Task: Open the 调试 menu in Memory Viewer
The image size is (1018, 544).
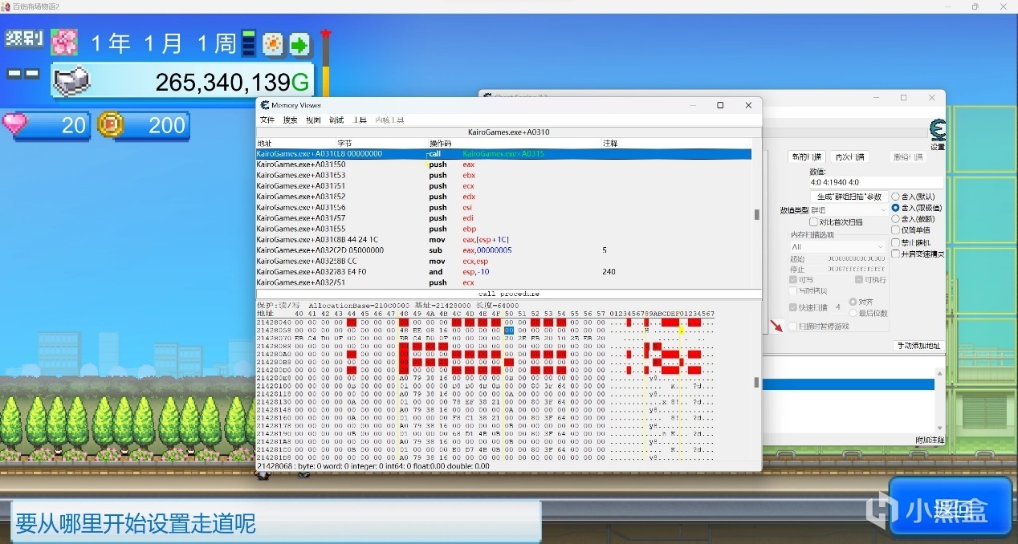Action: pos(336,120)
